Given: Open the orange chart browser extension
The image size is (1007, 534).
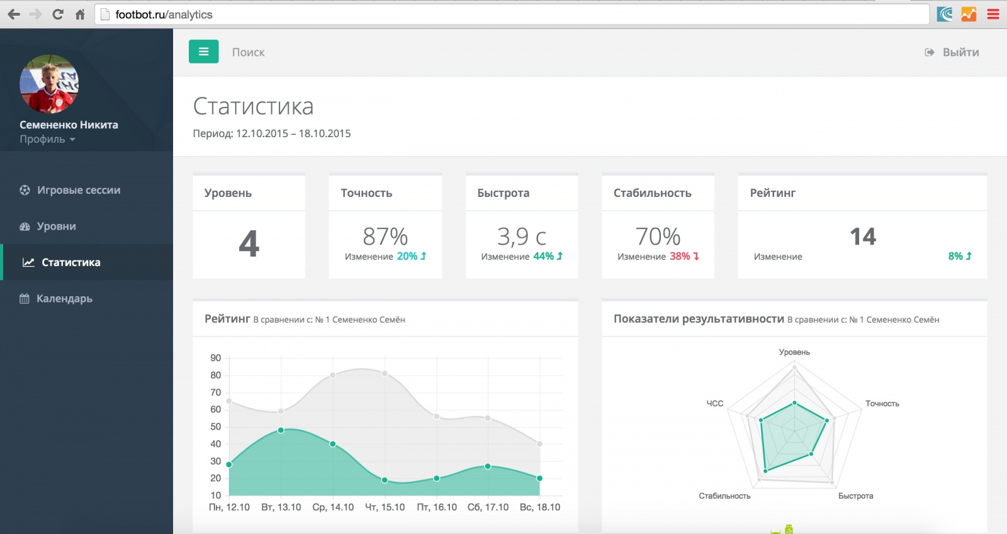Looking at the screenshot, I should [x=969, y=14].
